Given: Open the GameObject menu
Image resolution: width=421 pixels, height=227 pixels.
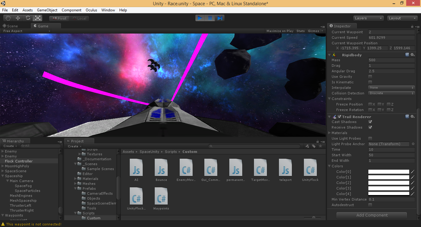Looking at the screenshot, I should pyautogui.click(x=47, y=10).
